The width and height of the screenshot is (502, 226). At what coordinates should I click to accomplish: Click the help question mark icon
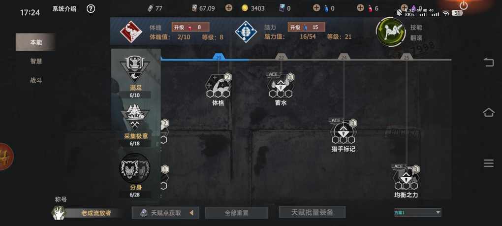coord(91,9)
